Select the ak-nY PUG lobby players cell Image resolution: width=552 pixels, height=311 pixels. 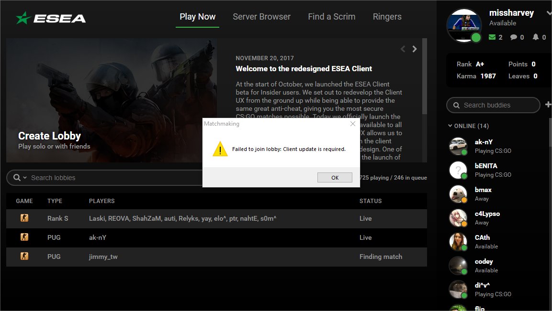point(98,237)
